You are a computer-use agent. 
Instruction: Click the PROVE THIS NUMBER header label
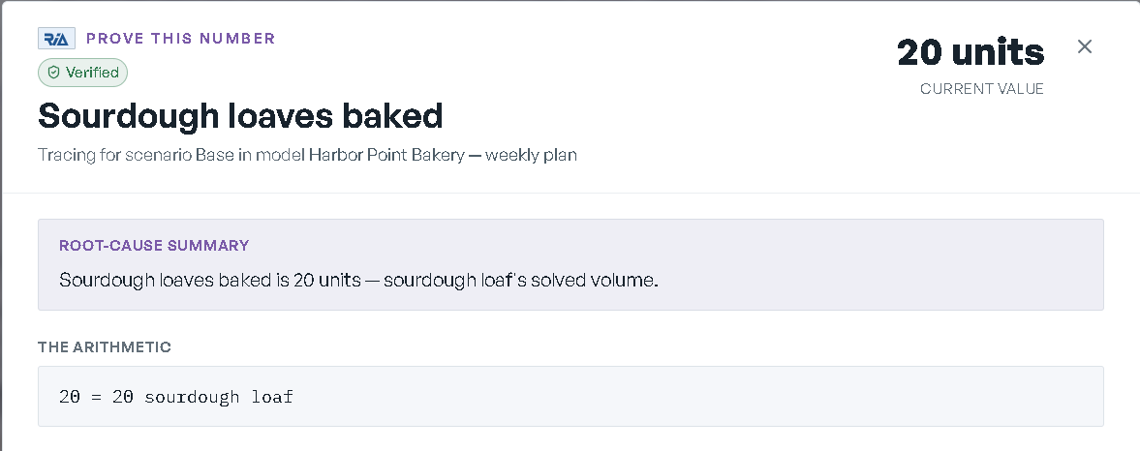coord(181,39)
